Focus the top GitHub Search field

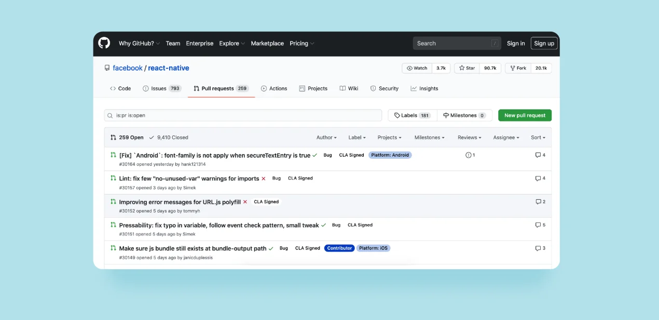(458, 44)
